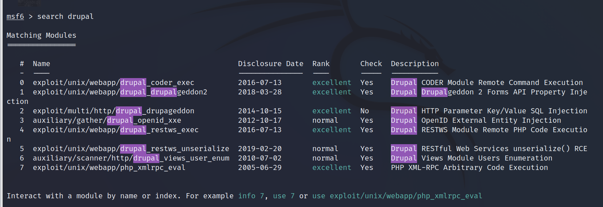Click the 'use 7' example command

point(284,196)
